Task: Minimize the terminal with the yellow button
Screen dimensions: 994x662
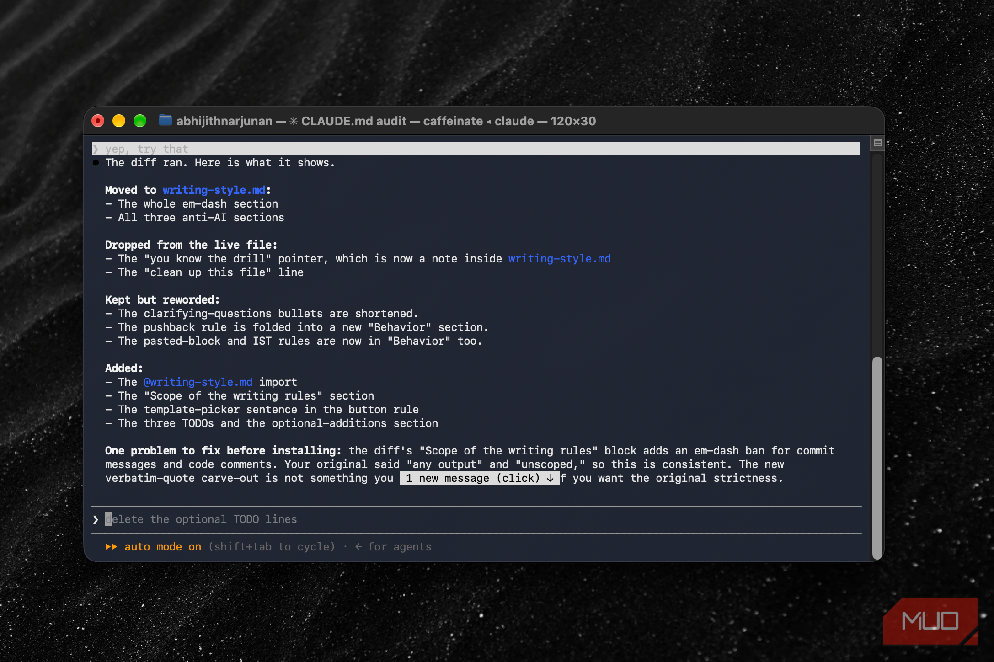Action: coord(119,121)
